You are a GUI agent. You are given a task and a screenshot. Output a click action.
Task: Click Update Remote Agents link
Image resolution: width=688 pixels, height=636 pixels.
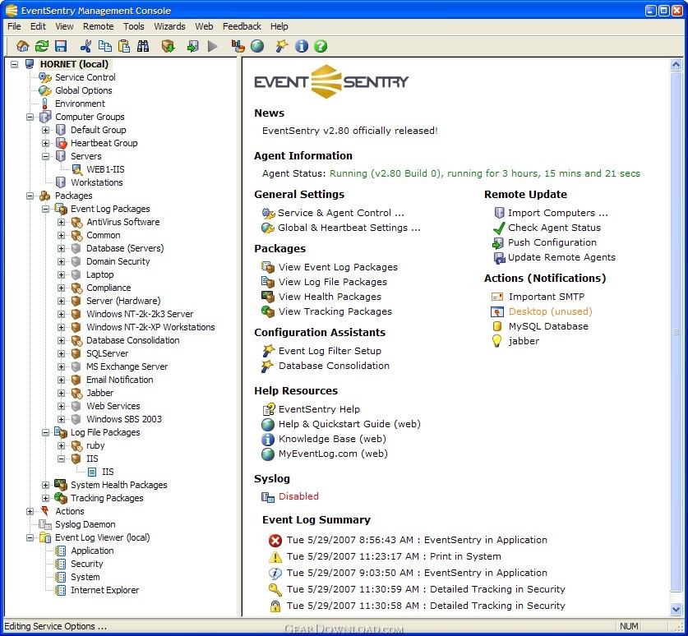561,257
